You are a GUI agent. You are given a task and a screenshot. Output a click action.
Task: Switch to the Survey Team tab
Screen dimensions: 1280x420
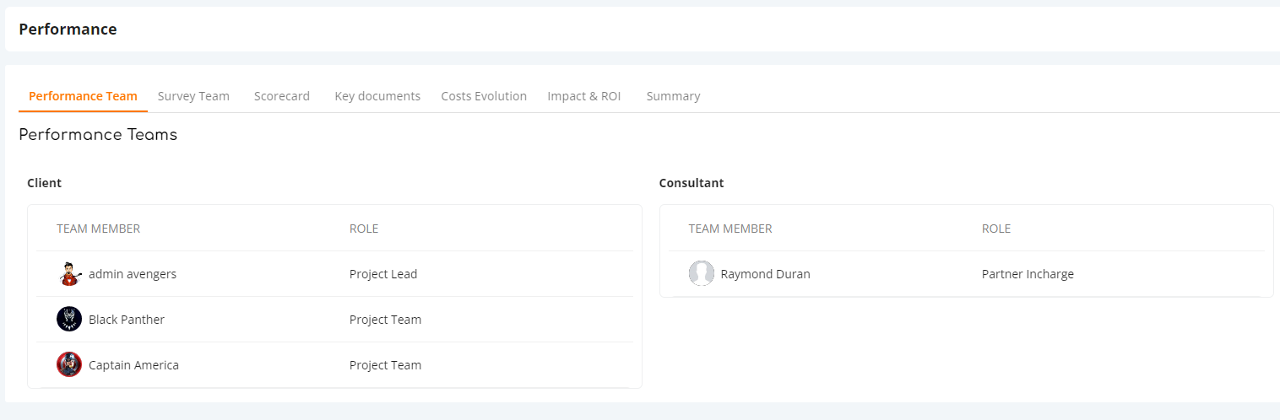(193, 96)
